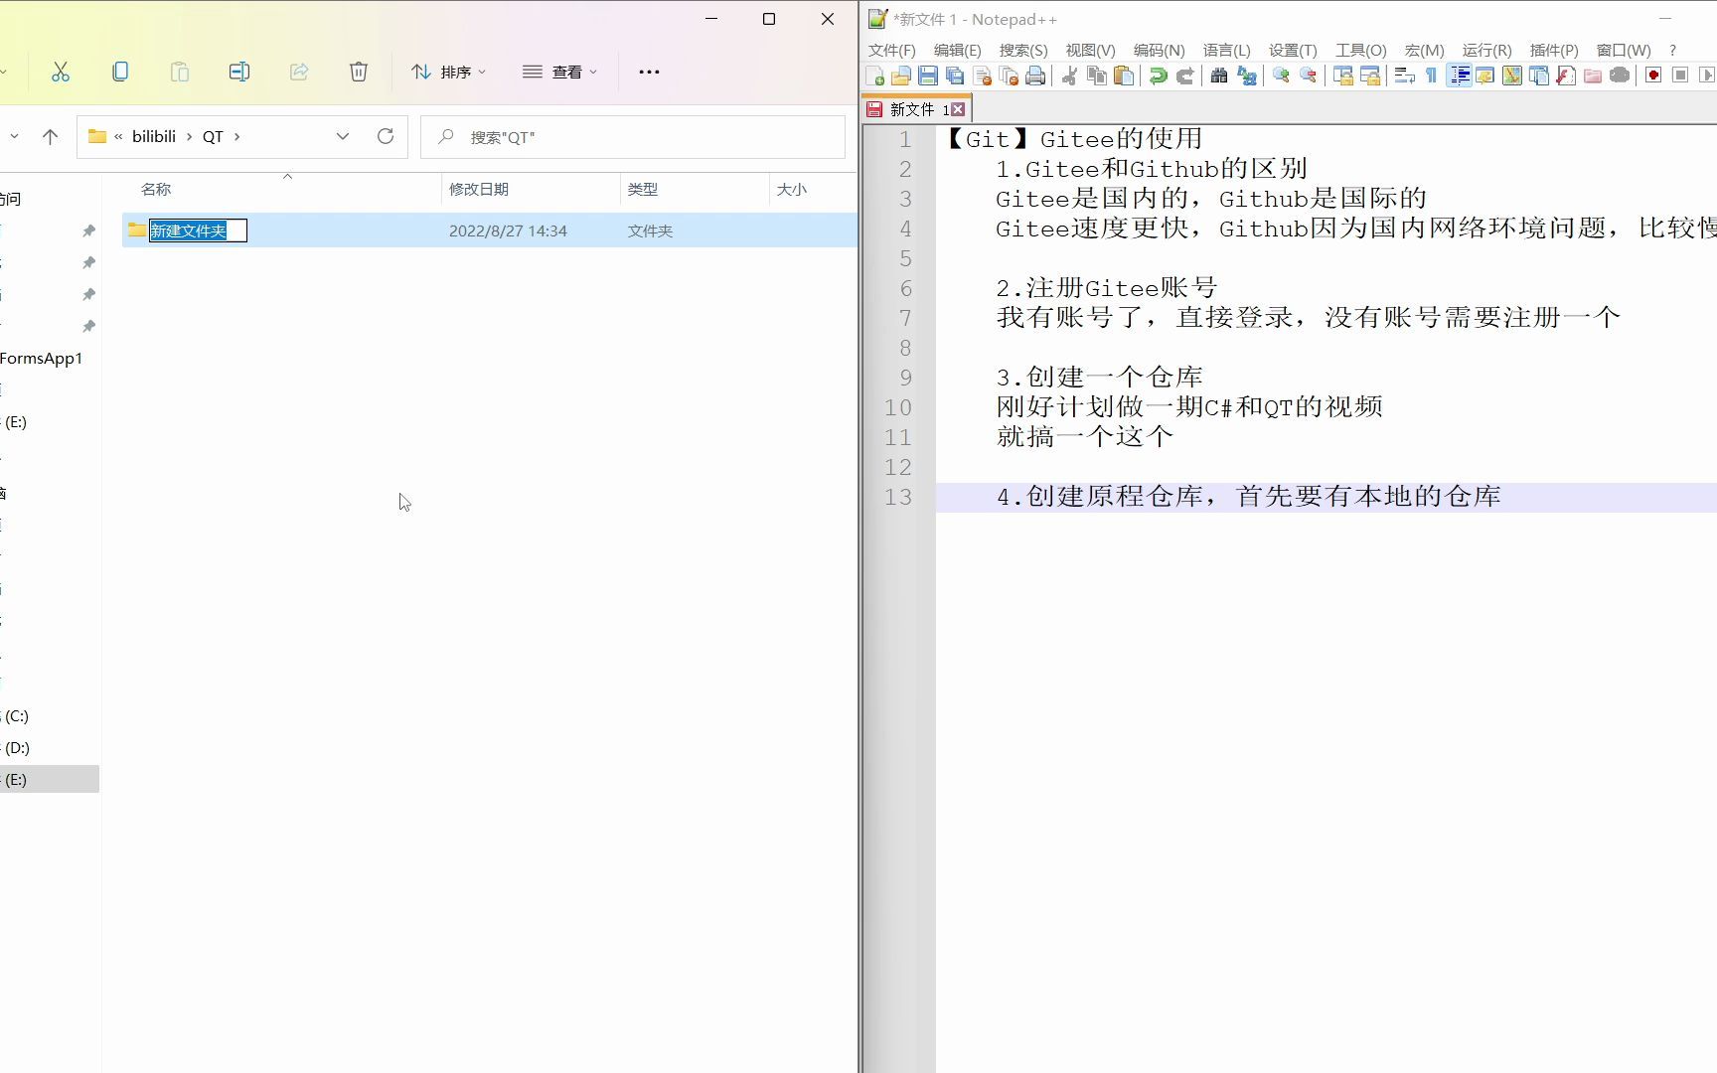The height and width of the screenshot is (1073, 1717).
Task: Close the 新文件 1 tab with red X
Action: click(958, 109)
